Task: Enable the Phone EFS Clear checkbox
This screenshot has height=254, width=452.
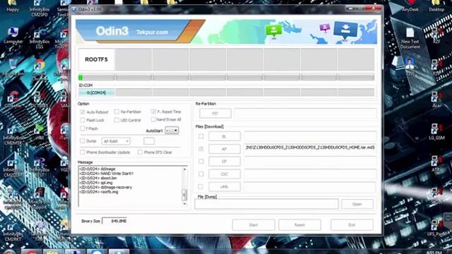Action: (x=140, y=152)
